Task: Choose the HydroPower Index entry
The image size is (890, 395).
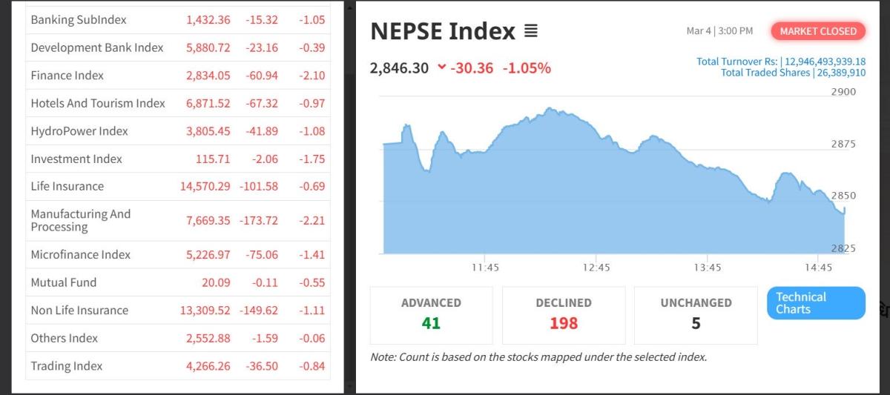Action: pos(79,131)
